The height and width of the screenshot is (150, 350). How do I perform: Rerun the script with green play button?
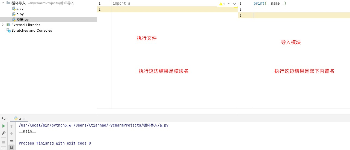point(4,126)
